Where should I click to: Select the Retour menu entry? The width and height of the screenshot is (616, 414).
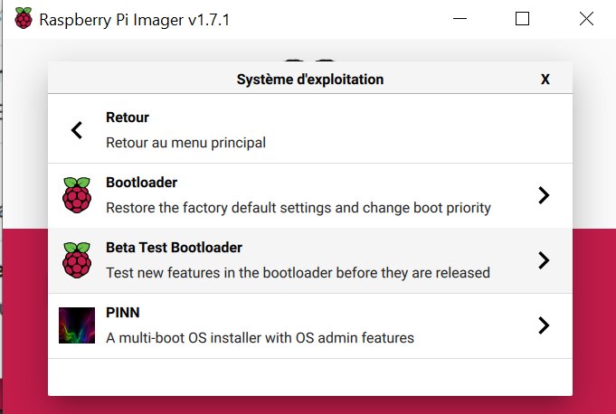pyautogui.click(x=310, y=128)
